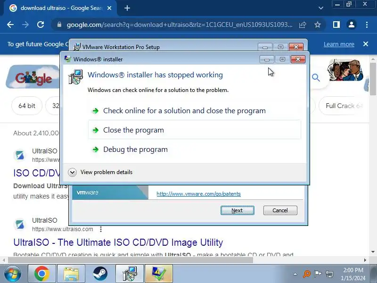Cancel the VMware Workstation Pro Setup
377x283 pixels.
[x=280, y=210]
